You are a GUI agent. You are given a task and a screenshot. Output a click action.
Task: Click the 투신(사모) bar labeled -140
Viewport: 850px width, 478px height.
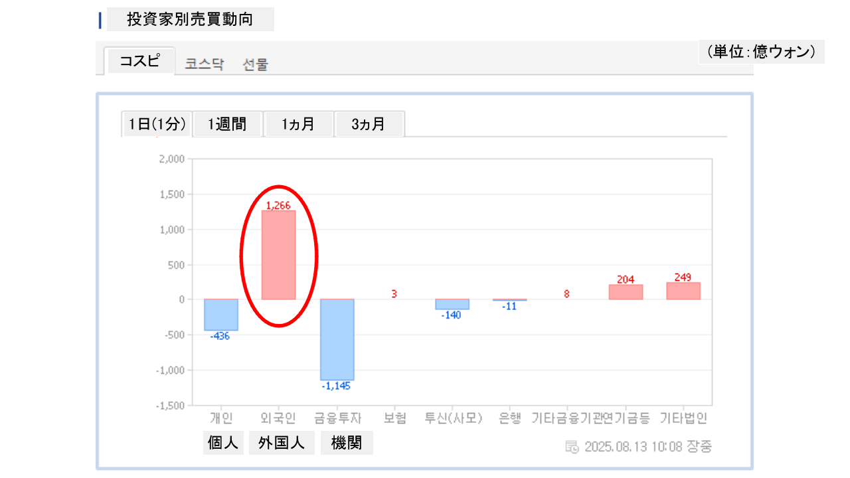[452, 304]
